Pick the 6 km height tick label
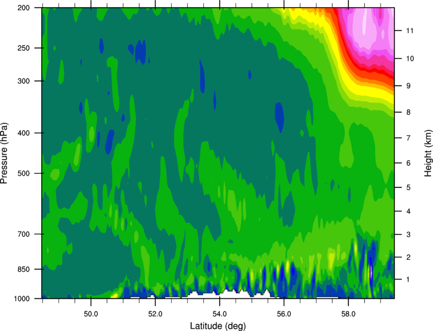The image size is (433, 331). coord(408,163)
